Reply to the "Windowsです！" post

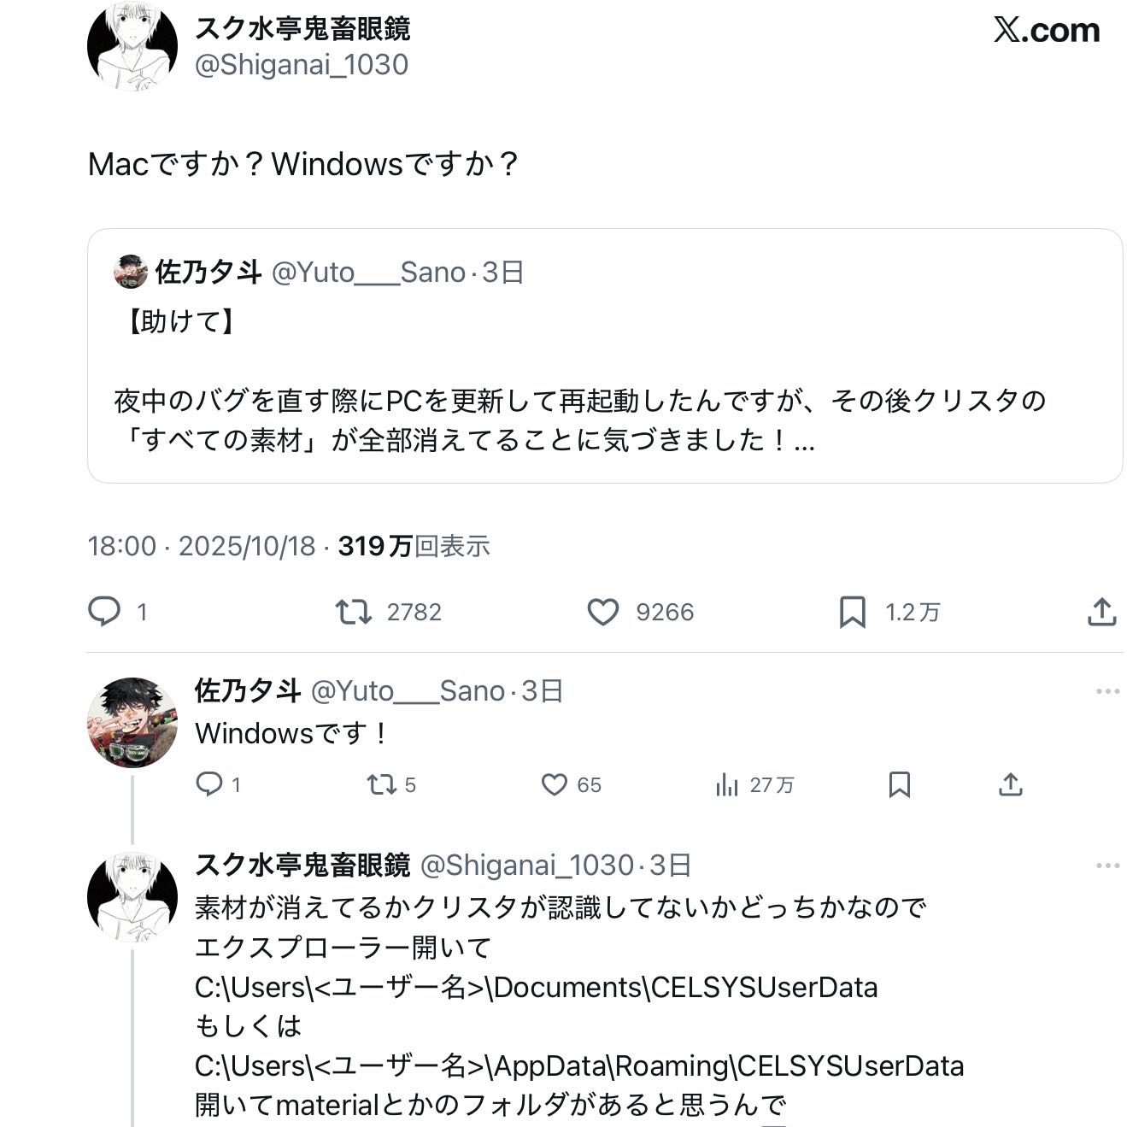(209, 784)
